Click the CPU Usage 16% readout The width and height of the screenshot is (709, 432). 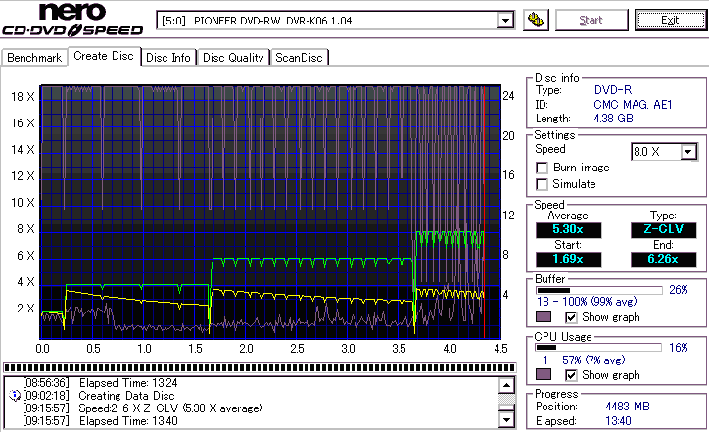pyautogui.click(x=679, y=348)
